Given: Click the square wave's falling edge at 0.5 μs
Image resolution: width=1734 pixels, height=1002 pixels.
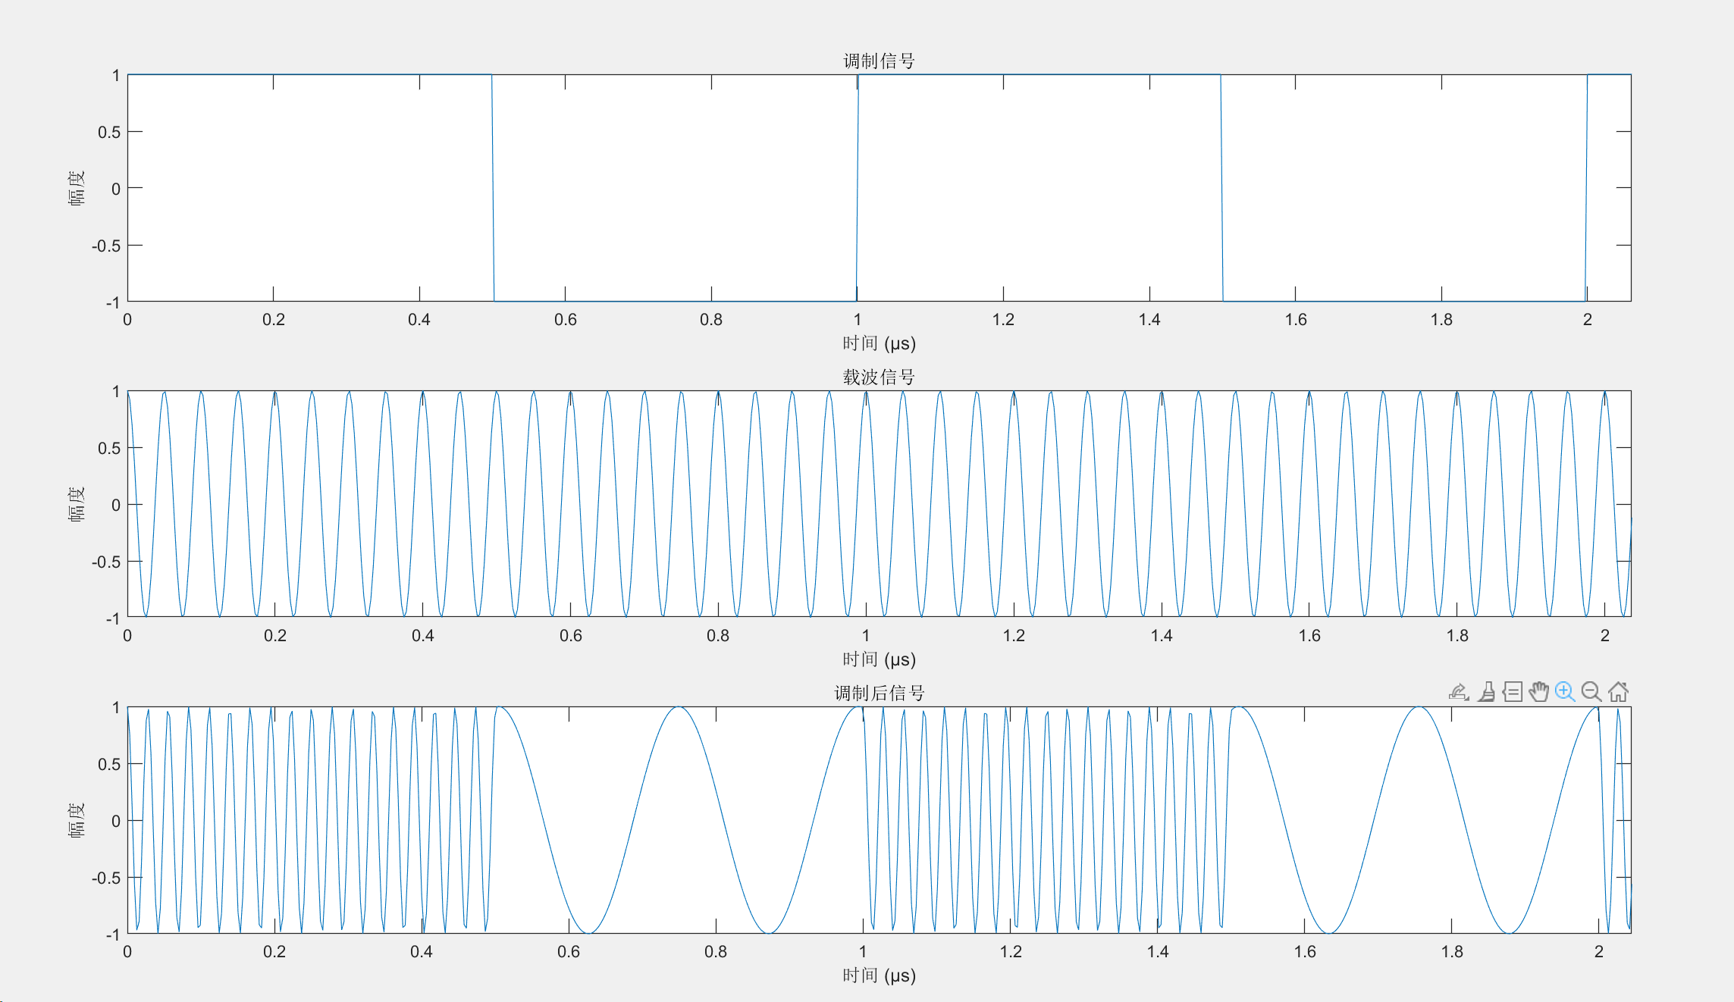Looking at the screenshot, I should click(493, 188).
